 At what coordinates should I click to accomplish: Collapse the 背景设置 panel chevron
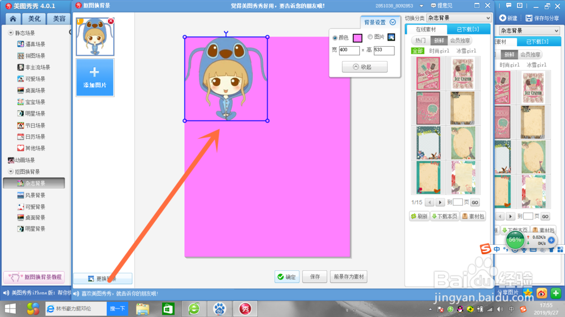pyautogui.click(x=393, y=23)
